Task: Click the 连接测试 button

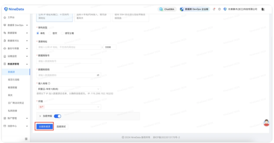Action: click(x=61, y=127)
